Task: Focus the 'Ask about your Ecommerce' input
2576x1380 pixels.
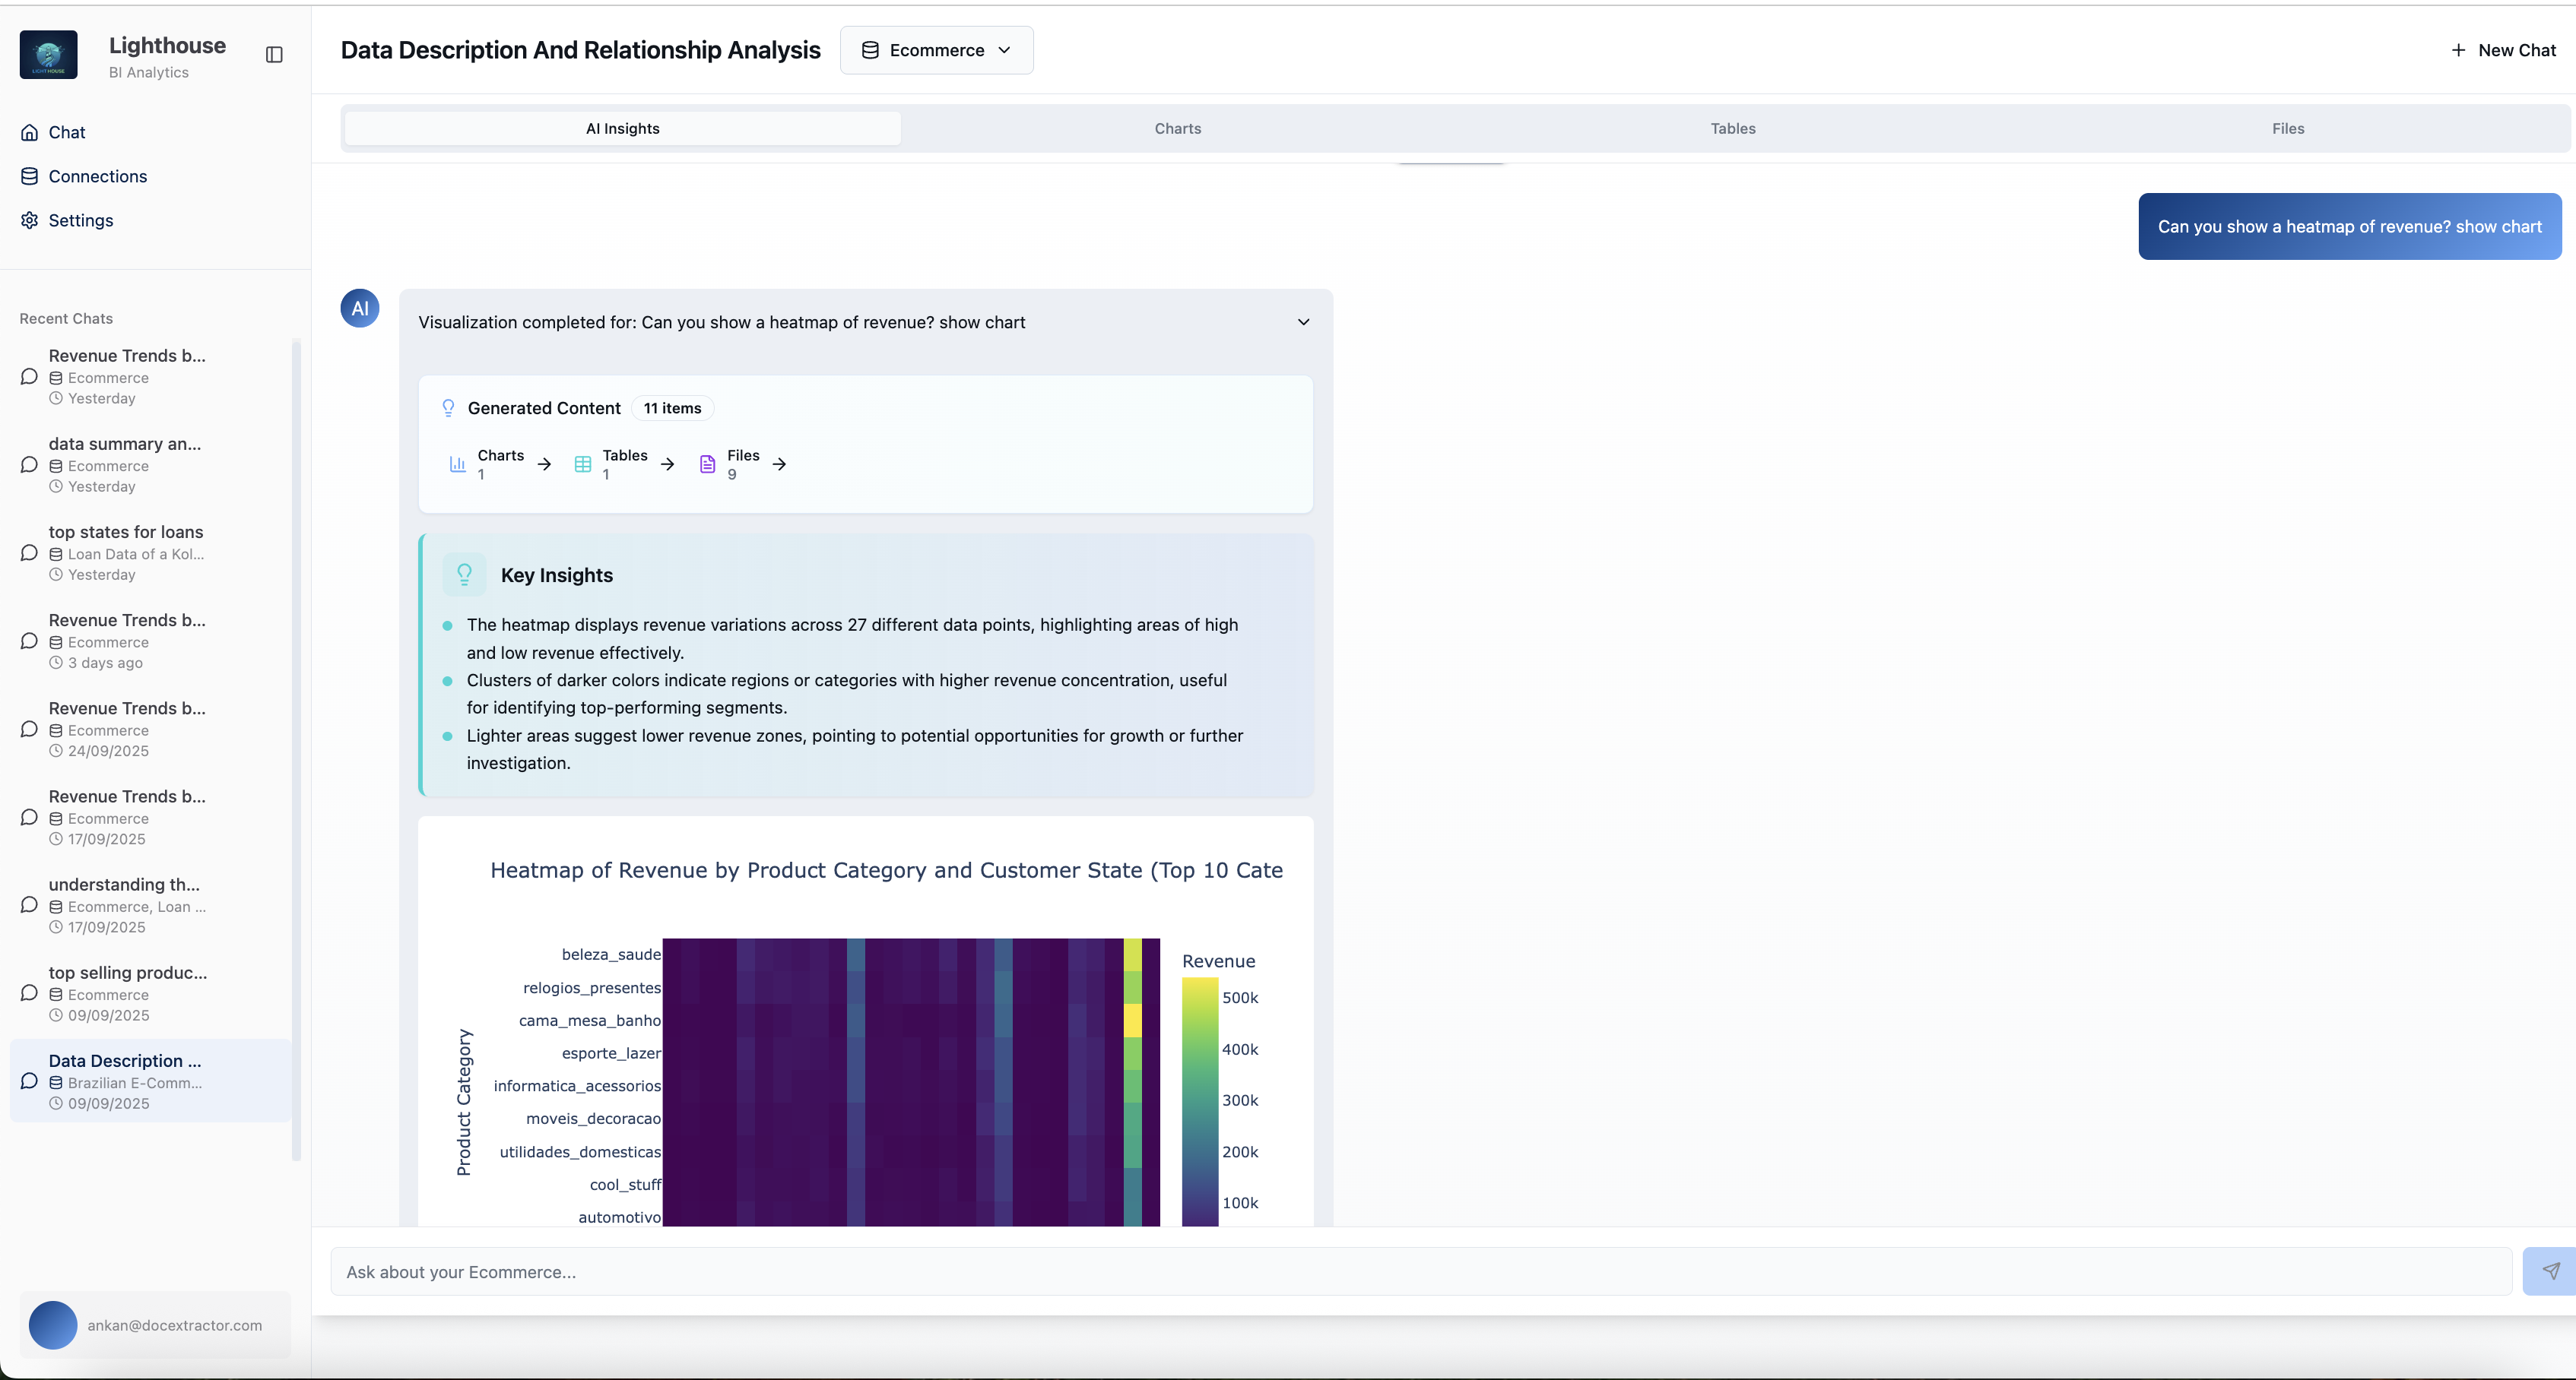Action: [x=1420, y=1271]
